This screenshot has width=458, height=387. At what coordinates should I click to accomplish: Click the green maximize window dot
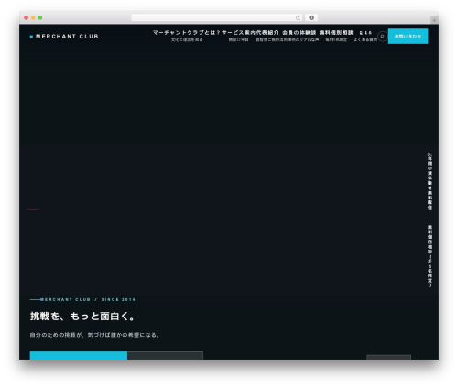[x=40, y=18]
